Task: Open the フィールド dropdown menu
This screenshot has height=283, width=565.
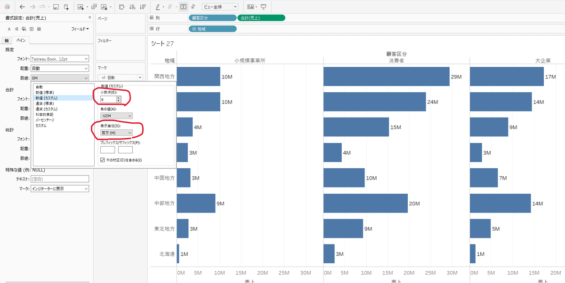Action: [x=80, y=29]
